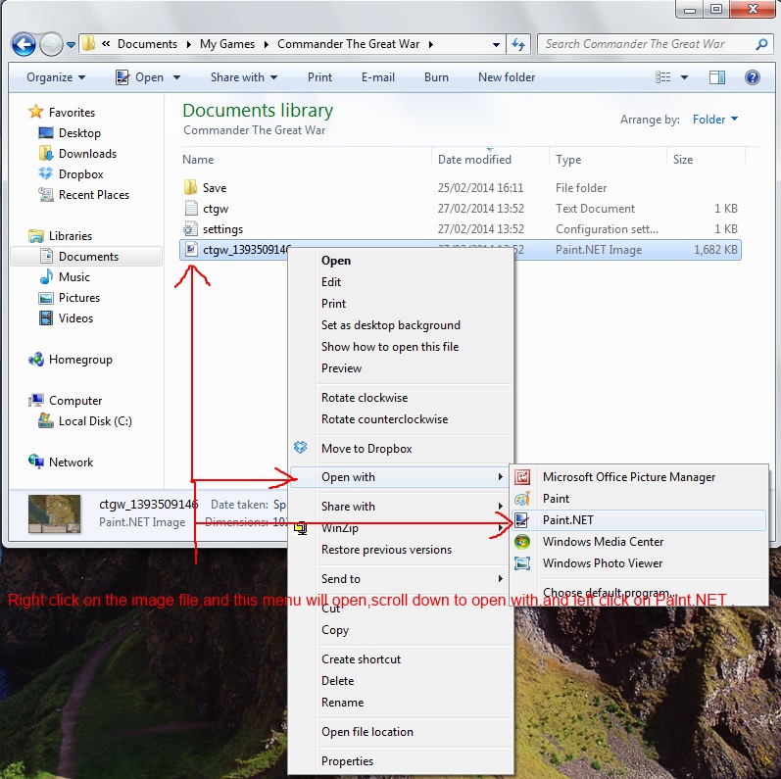Click Print in the toolbar

[x=319, y=77]
